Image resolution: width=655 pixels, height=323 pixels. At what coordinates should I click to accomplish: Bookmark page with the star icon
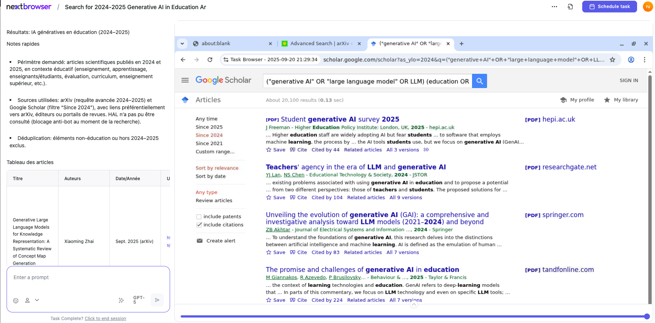(612, 60)
